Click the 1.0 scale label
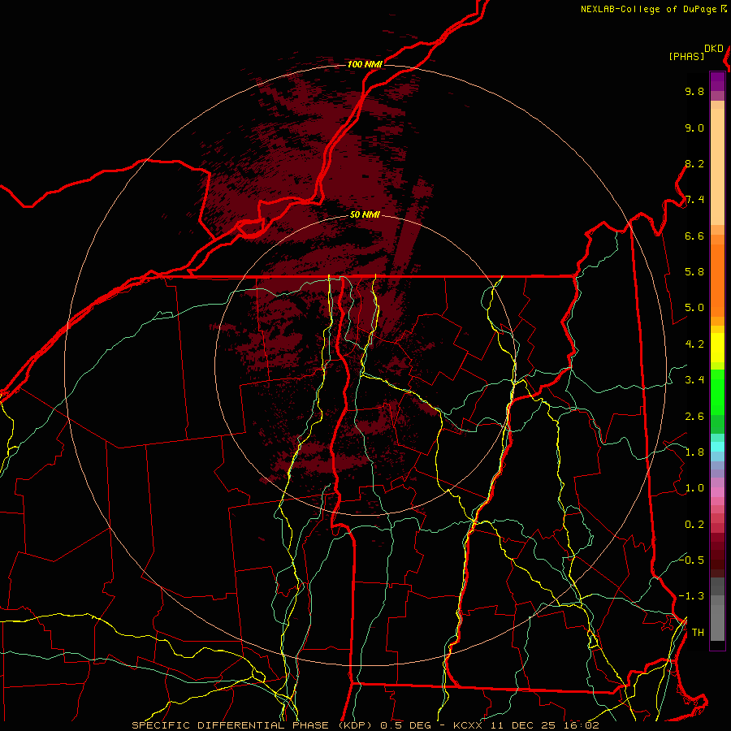Screen dimensions: 731x731 [x=694, y=488]
